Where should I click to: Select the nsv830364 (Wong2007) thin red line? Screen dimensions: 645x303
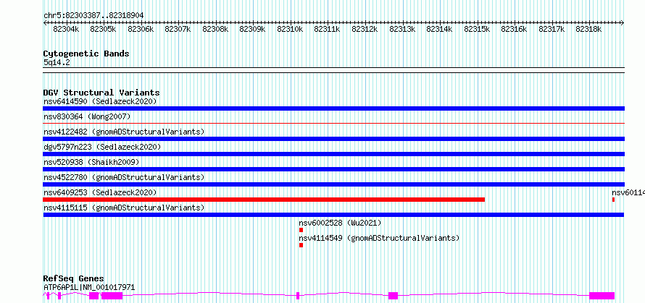coord(333,123)
